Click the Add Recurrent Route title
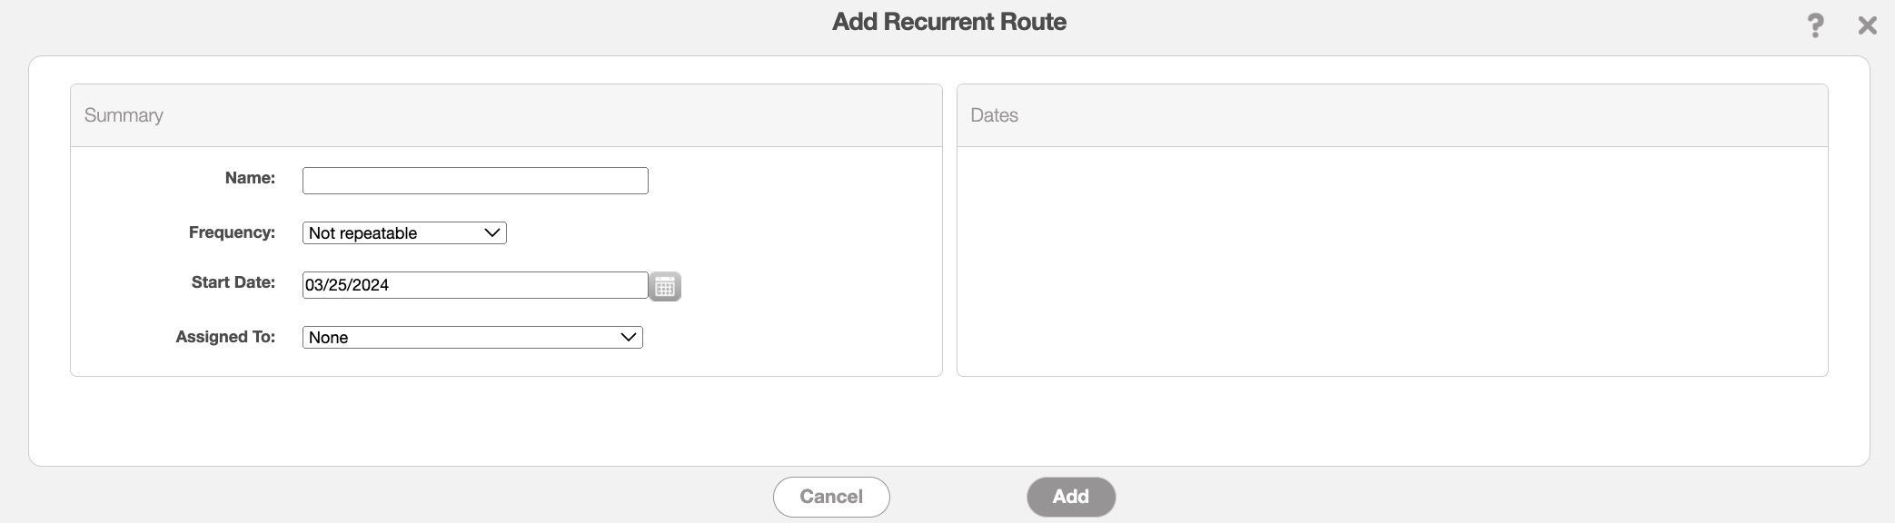 (948, 22)
